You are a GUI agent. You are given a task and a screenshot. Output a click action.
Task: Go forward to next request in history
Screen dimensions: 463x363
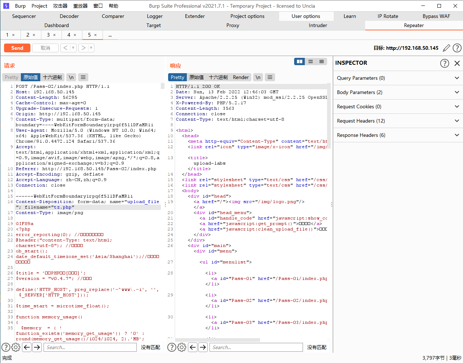click(84, 48)
